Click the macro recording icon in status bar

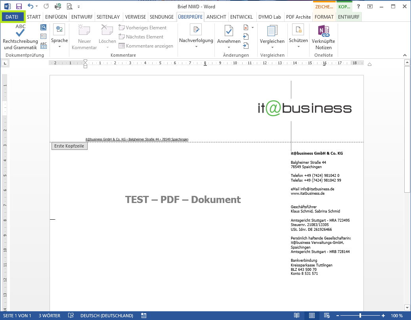(143, 315)
